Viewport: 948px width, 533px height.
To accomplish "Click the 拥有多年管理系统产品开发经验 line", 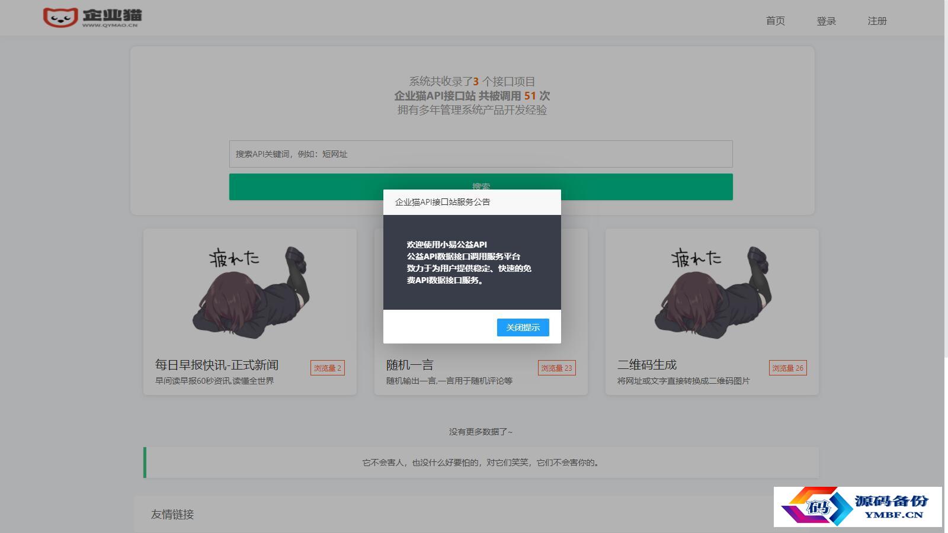I will point(472,110).
